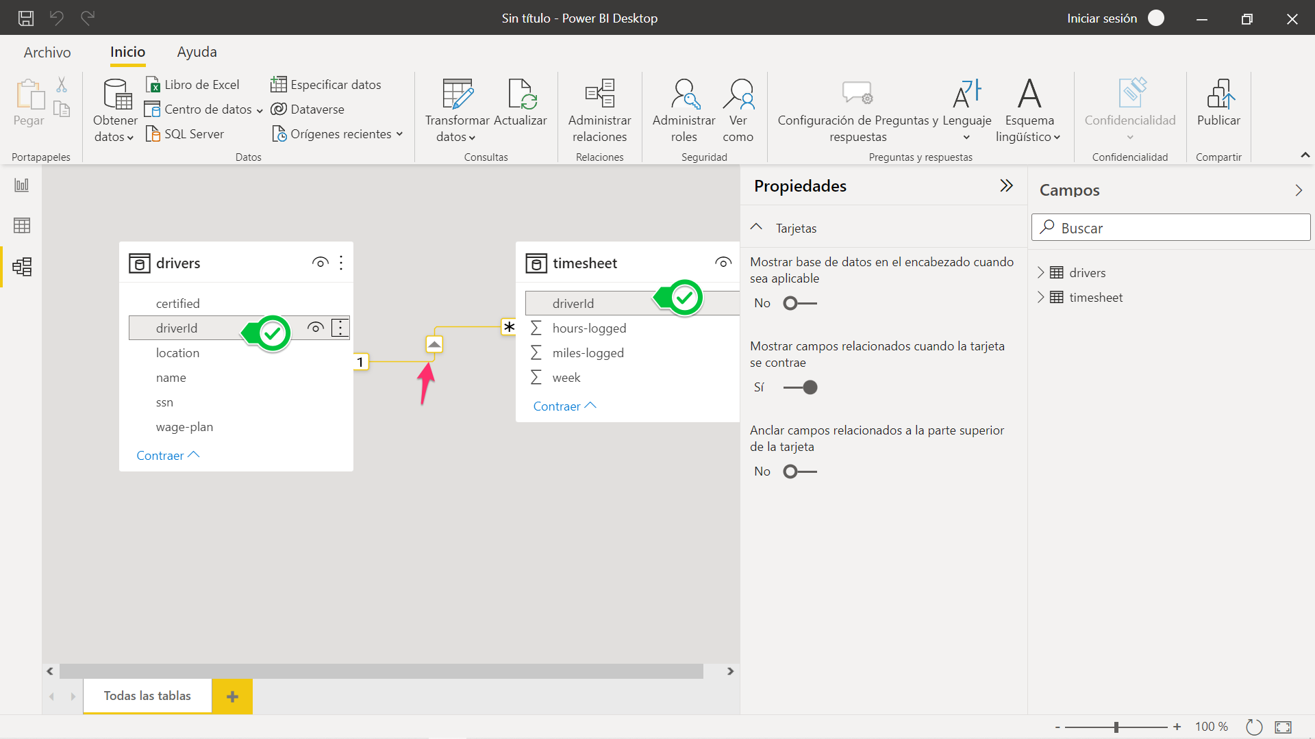This screenshot has height=739, width=1315.
Task: Click scroll right arrow on canvas
Action: point(730,671)
